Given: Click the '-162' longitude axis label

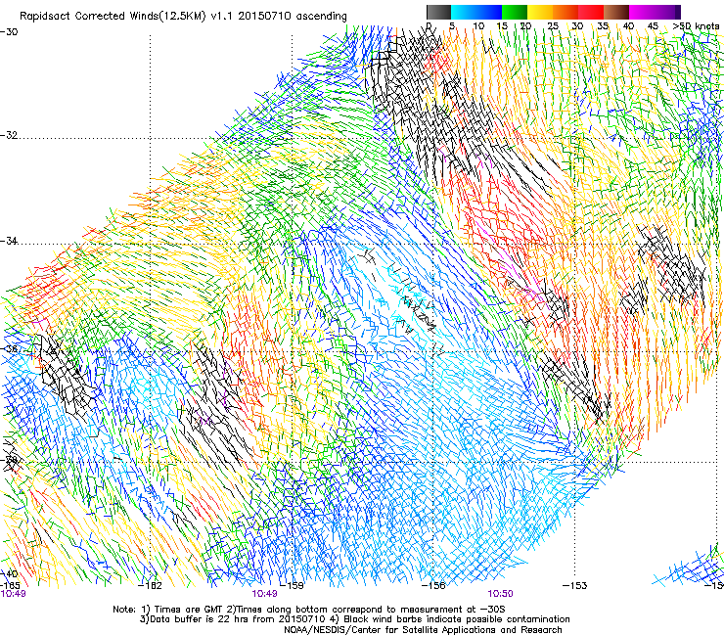Looking at the screenshot, I should click(150, 586).
